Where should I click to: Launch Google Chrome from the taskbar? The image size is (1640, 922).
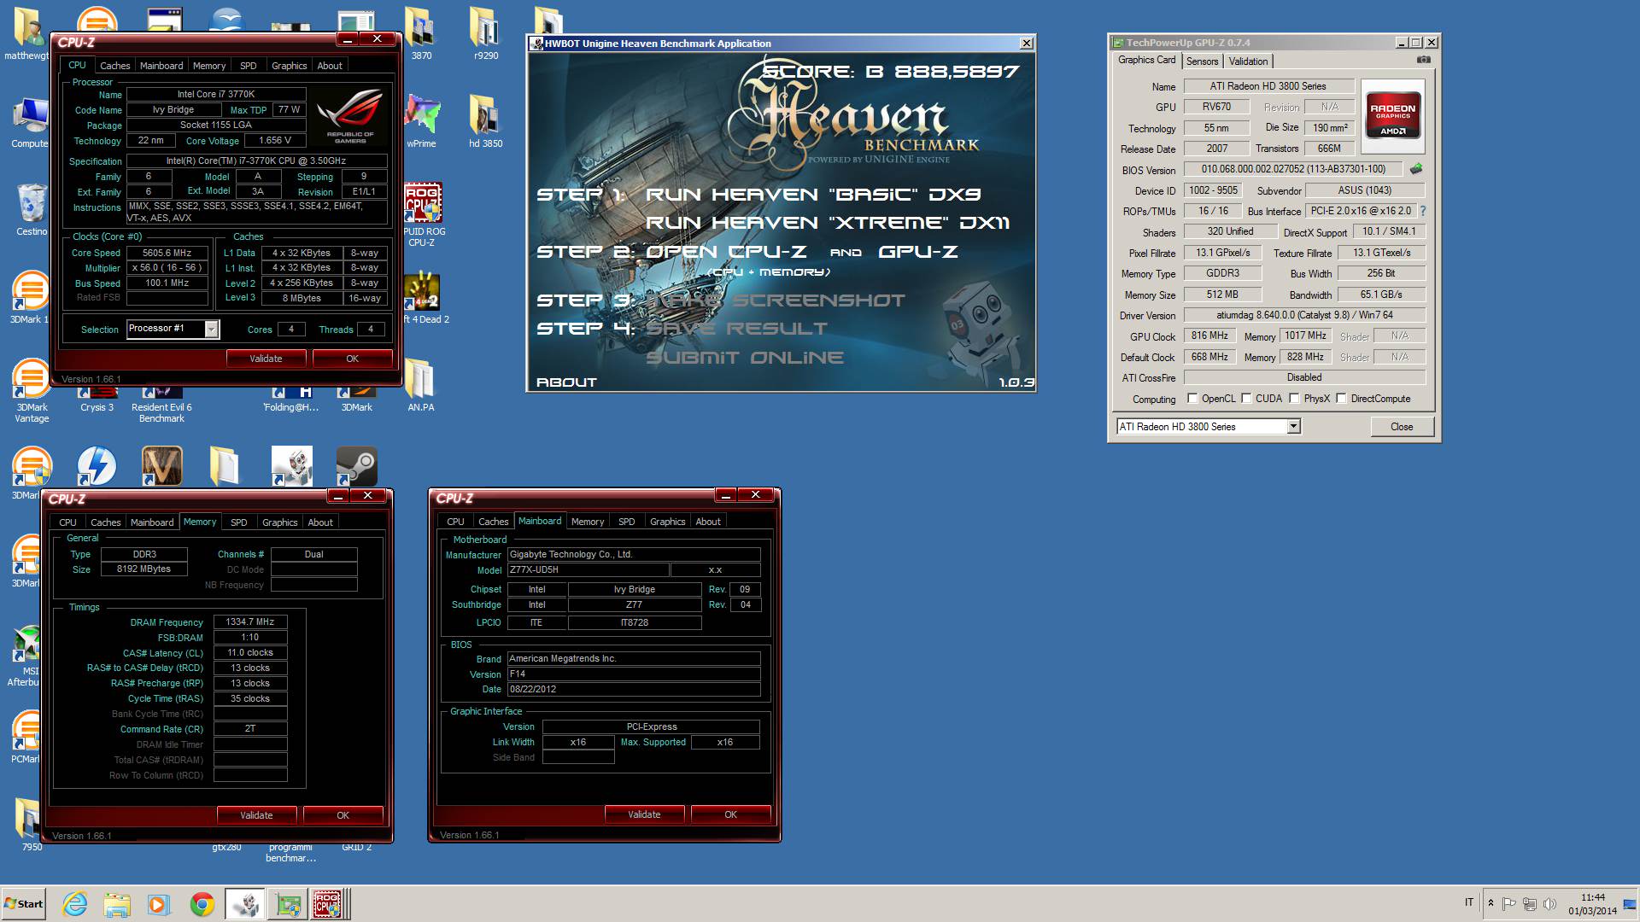click(202, 904)
